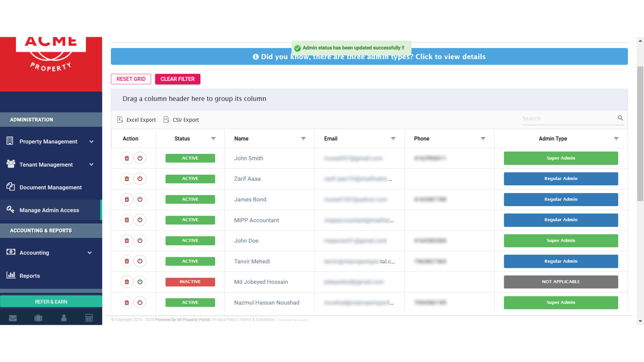
Task: Click the scrollbar up arrow
Action: [x=640, y=41]
